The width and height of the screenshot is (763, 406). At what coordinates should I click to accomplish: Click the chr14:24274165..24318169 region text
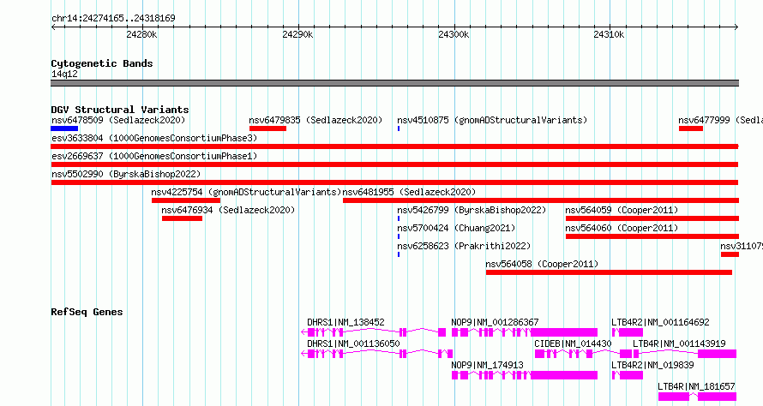113,19
